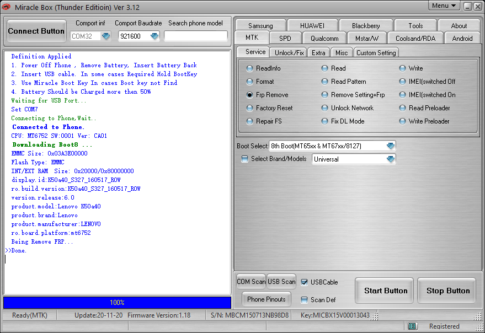Click the Key:MICBX15V00013043 status entry
485x333 pixels.
pyautogui.click(x=335, y=315)
